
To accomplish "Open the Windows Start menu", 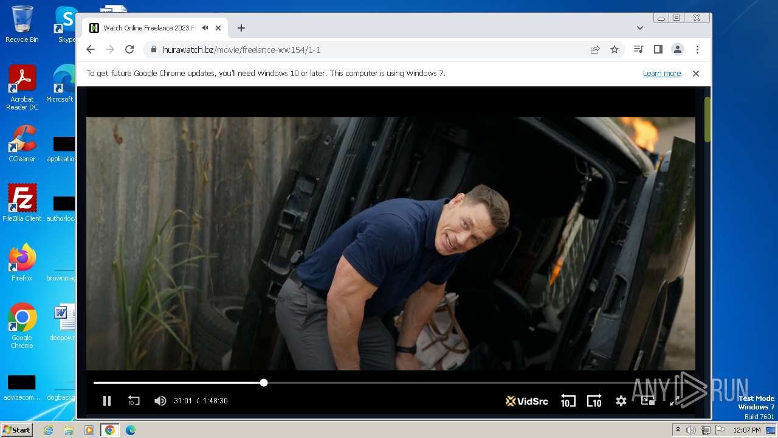I will pos(16,430).
